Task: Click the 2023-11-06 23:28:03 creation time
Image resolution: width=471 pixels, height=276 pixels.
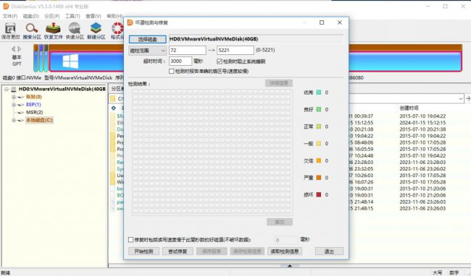Action: click(x=422, y=163)
